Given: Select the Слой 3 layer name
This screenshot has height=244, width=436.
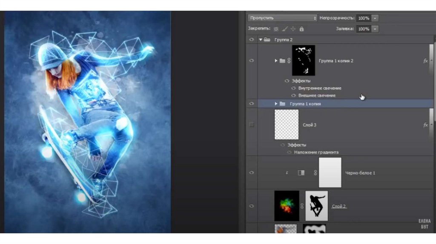Looking at the screenshot, I should [x=310, y=125].
